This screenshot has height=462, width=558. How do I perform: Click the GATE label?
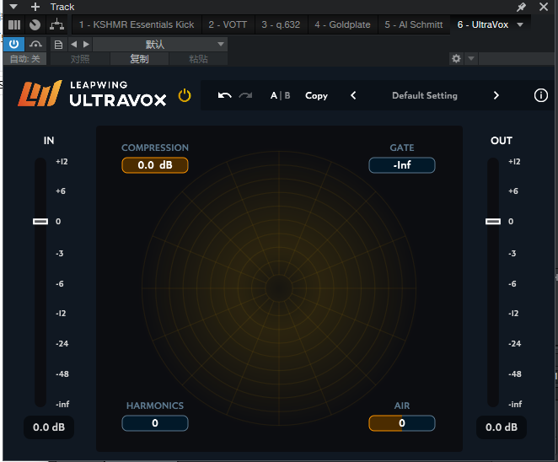402,148
